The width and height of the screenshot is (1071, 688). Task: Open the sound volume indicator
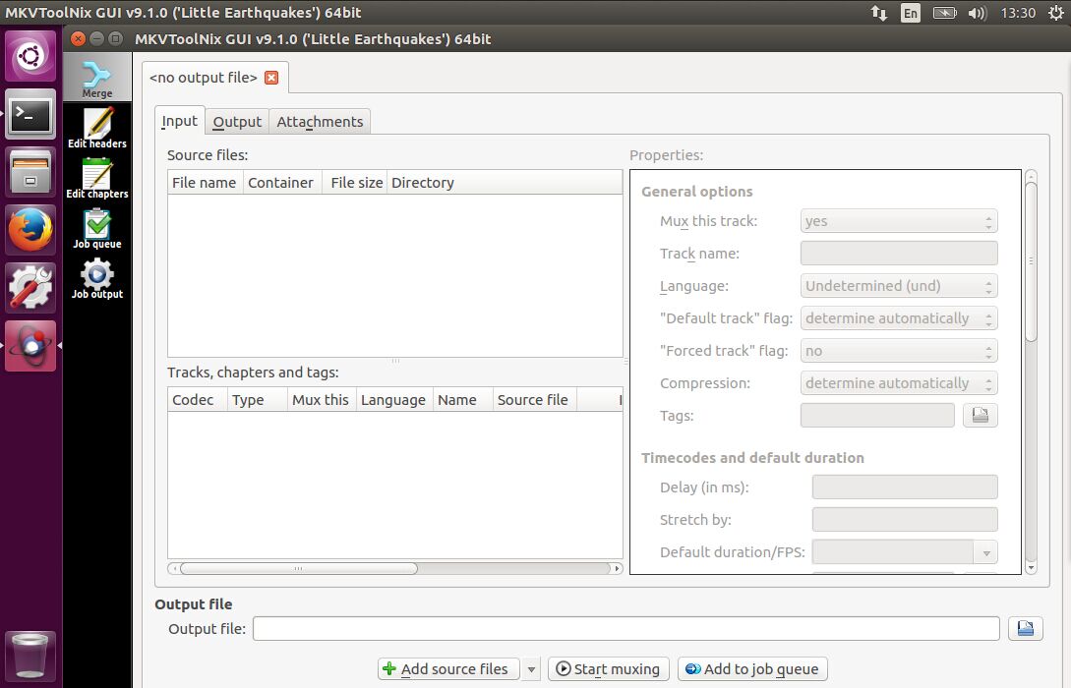tap(978, 13)
